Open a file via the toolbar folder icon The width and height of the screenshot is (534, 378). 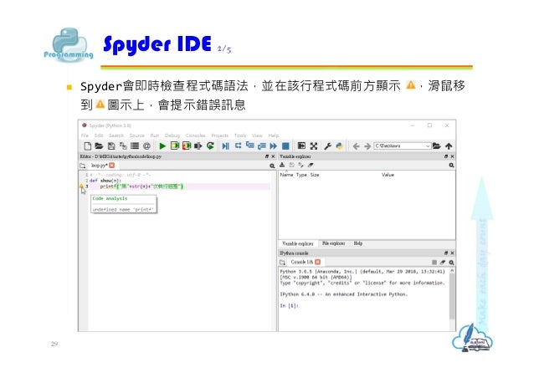click(99, 146)
